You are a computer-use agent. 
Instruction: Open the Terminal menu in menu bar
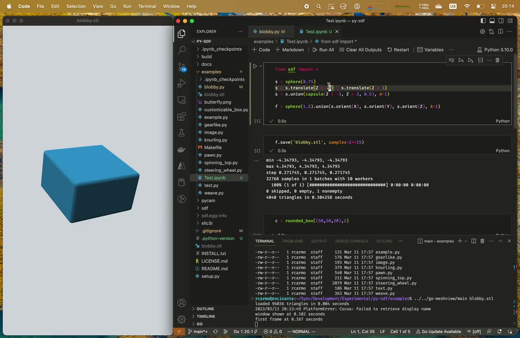tap(147, 6)
